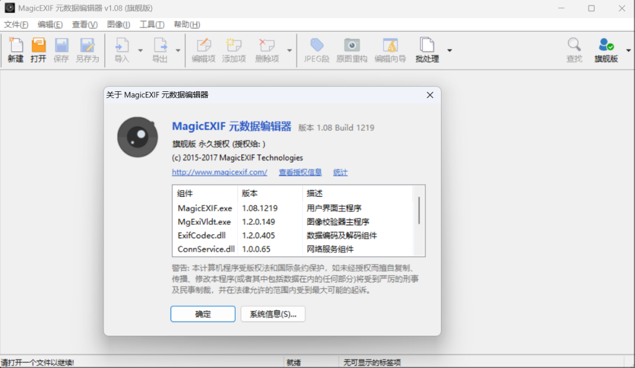635x368 pixels.
Task: Select the 另存为 (Save As) icon
Action: [x=87, y=50]
